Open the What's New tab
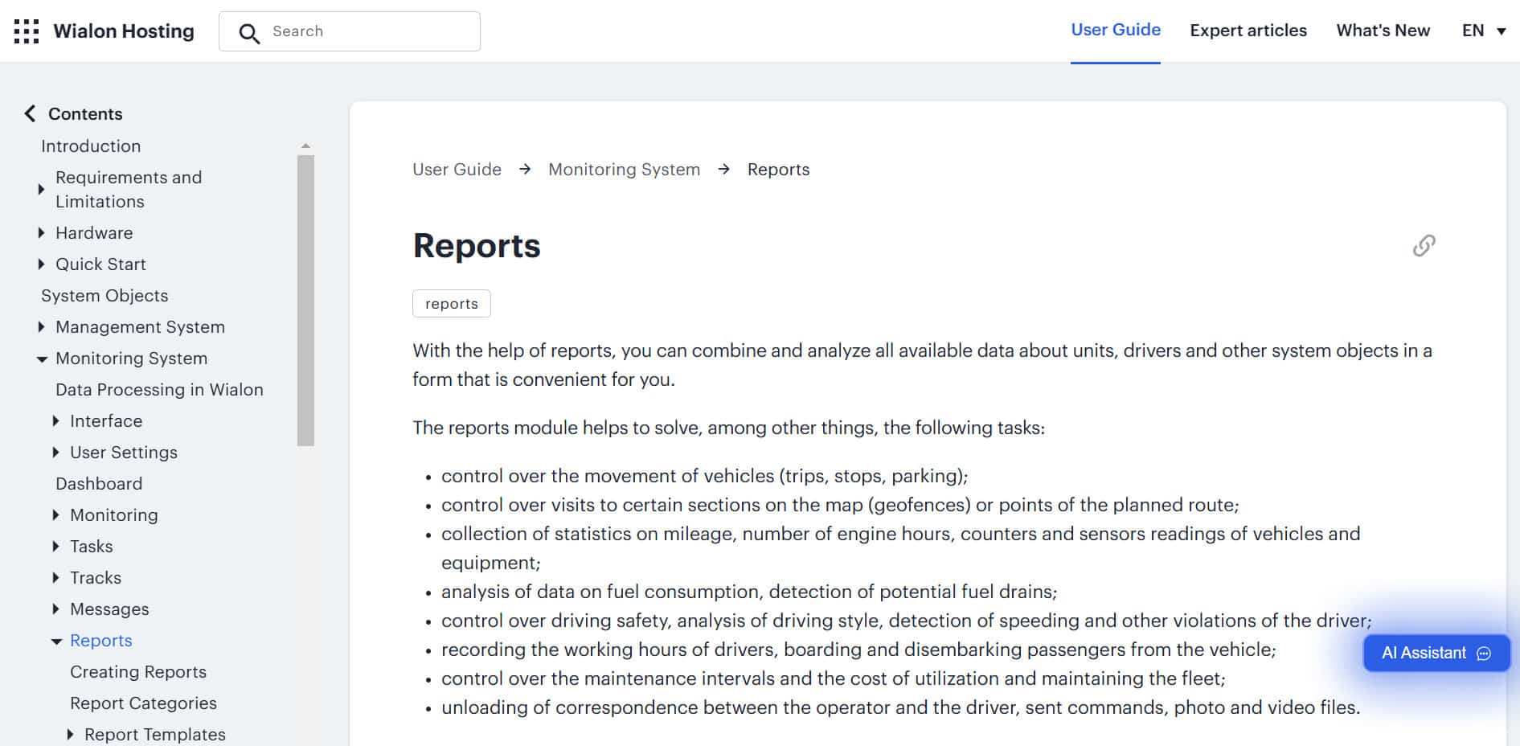1520x746 pixels. 1383,31
